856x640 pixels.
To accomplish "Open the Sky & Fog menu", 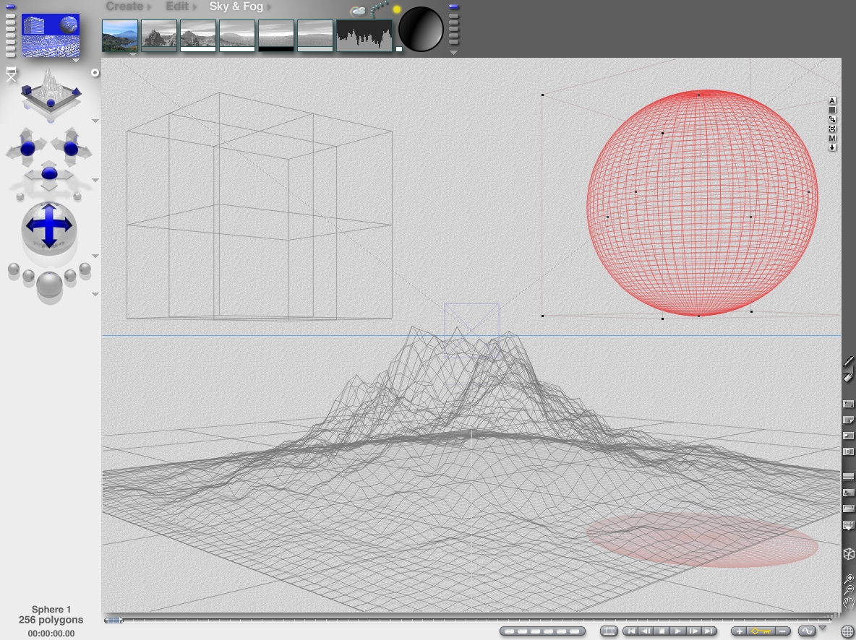I will coord(235,7).
